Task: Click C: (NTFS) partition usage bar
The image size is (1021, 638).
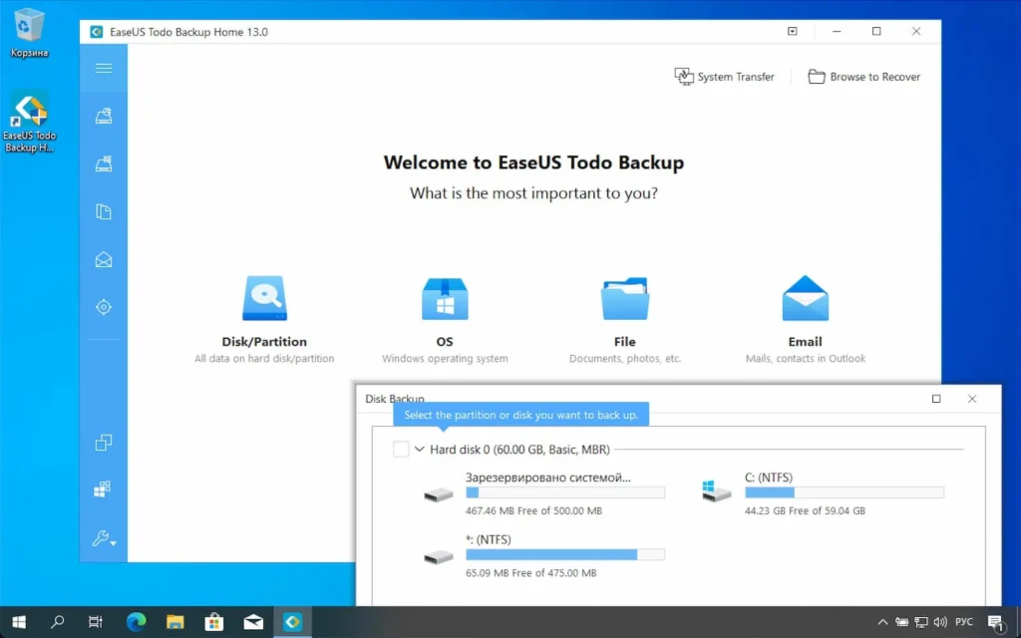Action: [845, 492]
